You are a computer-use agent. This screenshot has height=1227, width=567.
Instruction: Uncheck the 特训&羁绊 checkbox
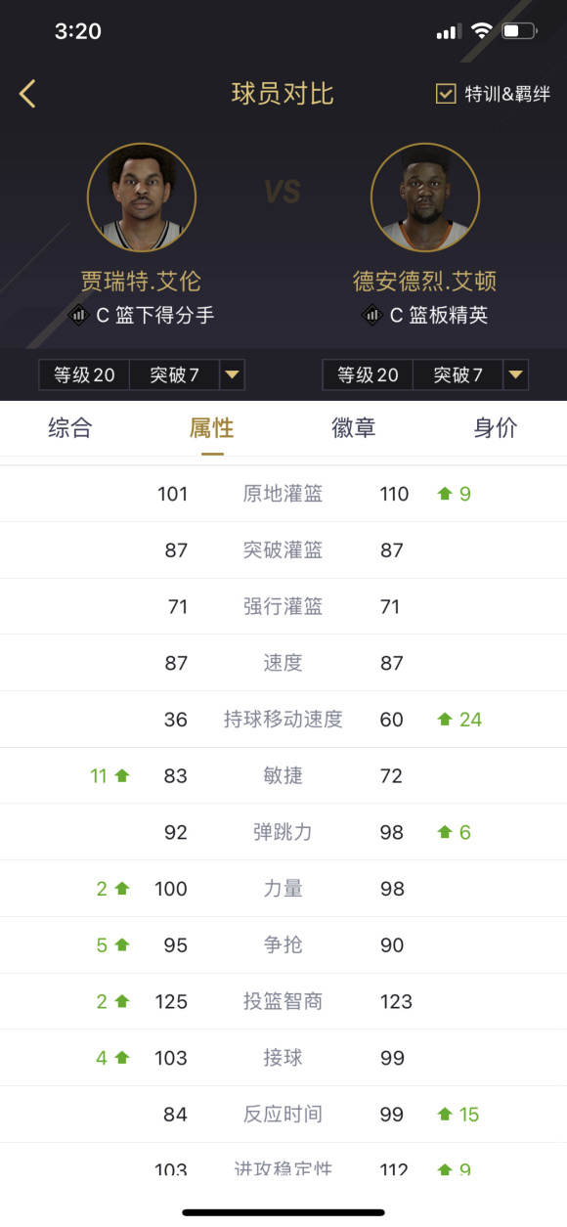(446, 94)
